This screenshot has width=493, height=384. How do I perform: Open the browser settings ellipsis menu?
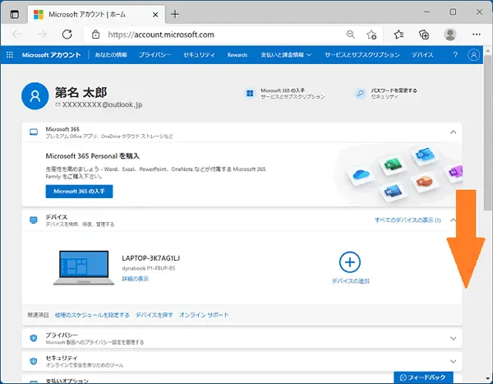click(x=477, y=35)
